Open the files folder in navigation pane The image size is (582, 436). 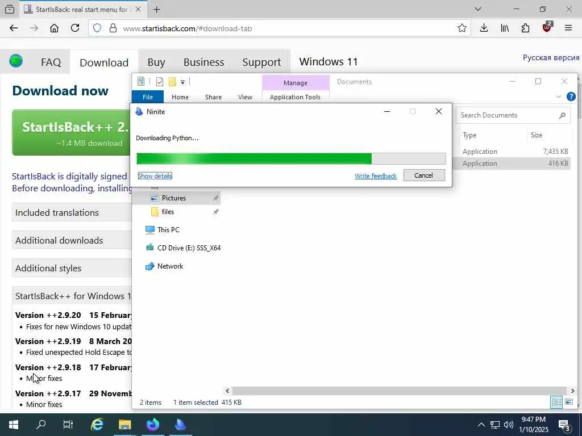(168, 212)
